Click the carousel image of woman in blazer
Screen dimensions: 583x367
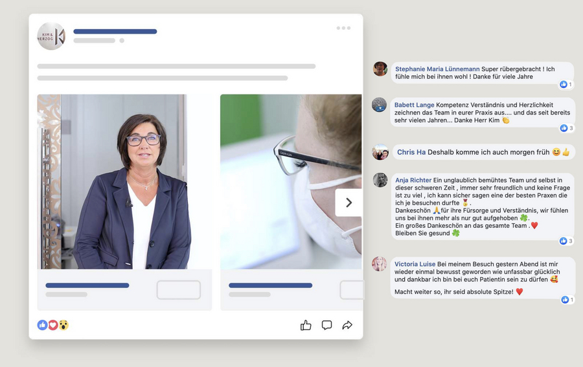124,182
